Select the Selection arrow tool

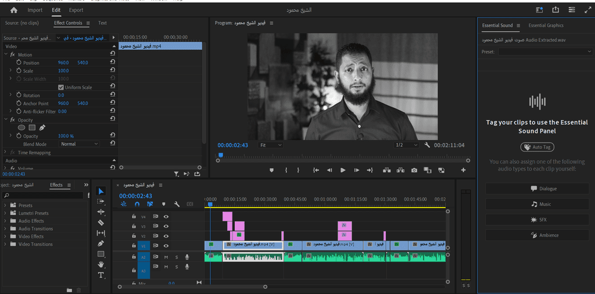(101, 191)
